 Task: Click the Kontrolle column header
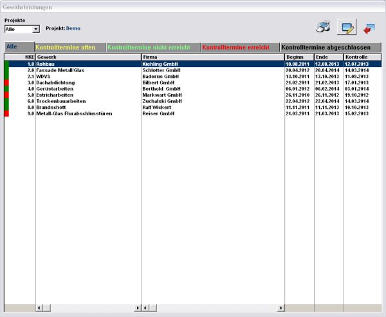(362, 57)
